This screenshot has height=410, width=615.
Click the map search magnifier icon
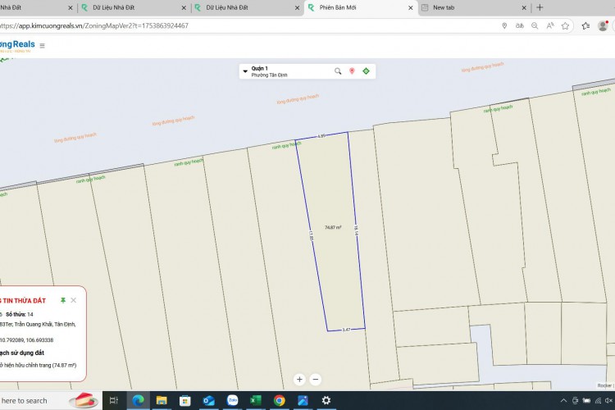[x=338, y=71]
